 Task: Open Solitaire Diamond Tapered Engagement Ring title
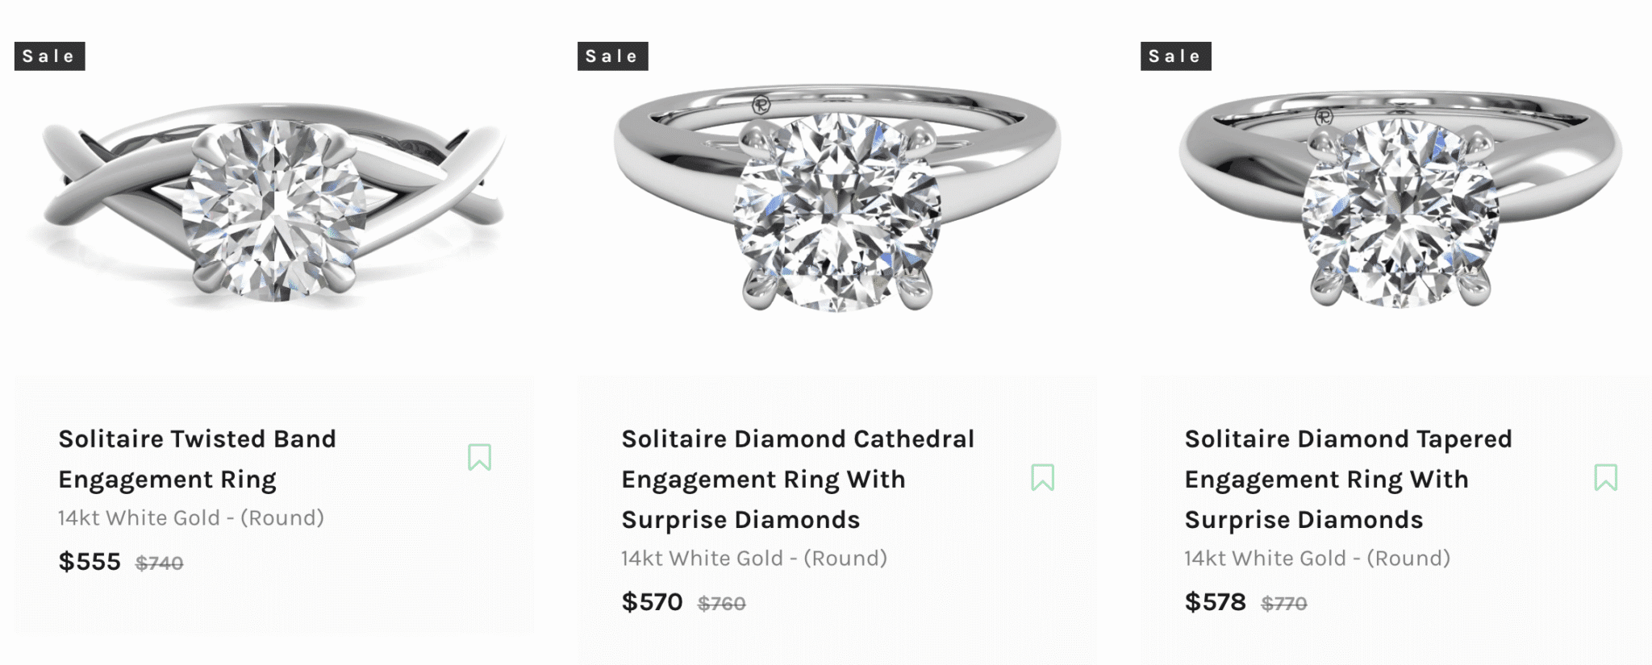(1347, 479)
